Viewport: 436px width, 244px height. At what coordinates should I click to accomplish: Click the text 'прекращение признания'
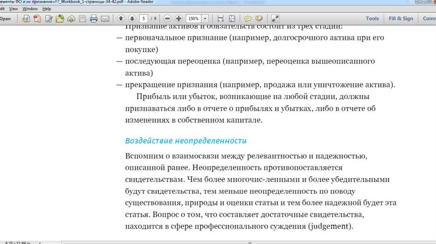pos(171,85)
